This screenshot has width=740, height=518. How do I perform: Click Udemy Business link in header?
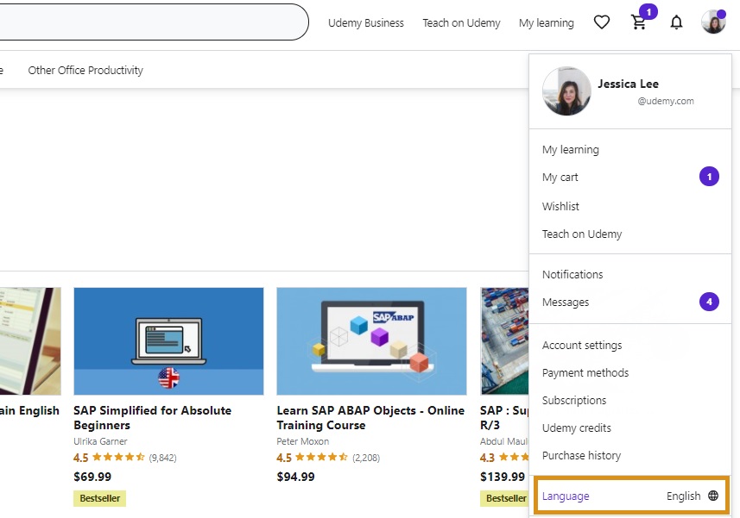click(x=366, y=22)
